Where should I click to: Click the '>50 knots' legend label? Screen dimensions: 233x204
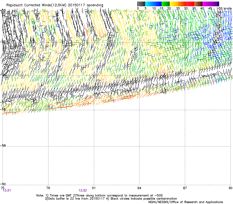coord(224,8)
